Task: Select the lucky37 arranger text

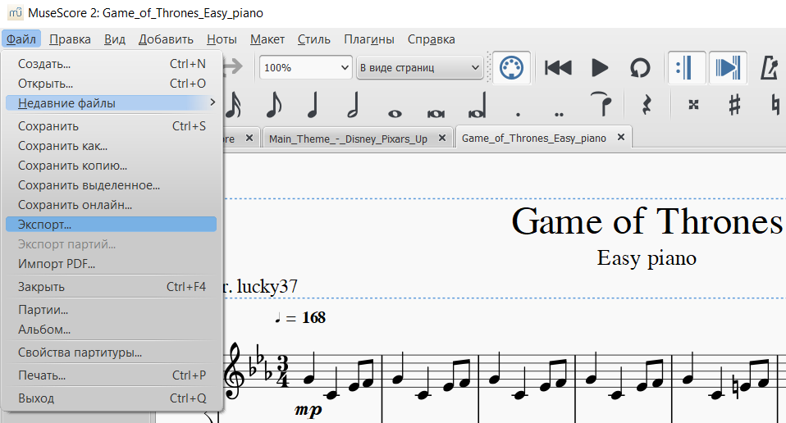Action: click(267, 286)
